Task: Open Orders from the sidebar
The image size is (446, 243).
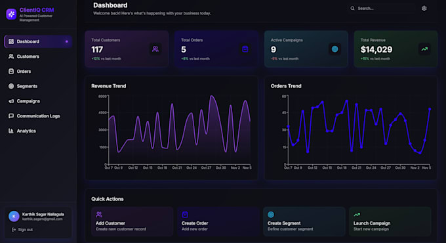Action: (x=38, y=71)
